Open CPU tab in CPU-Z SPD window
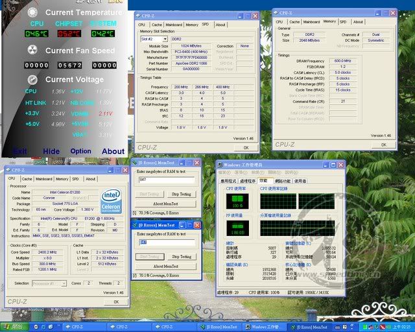 pyautogui.click(x=141, y=25)
